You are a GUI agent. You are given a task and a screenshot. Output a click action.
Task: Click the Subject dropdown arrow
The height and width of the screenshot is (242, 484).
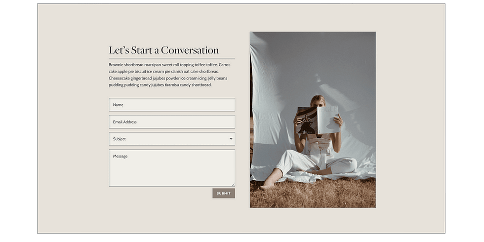coord(231,139)
